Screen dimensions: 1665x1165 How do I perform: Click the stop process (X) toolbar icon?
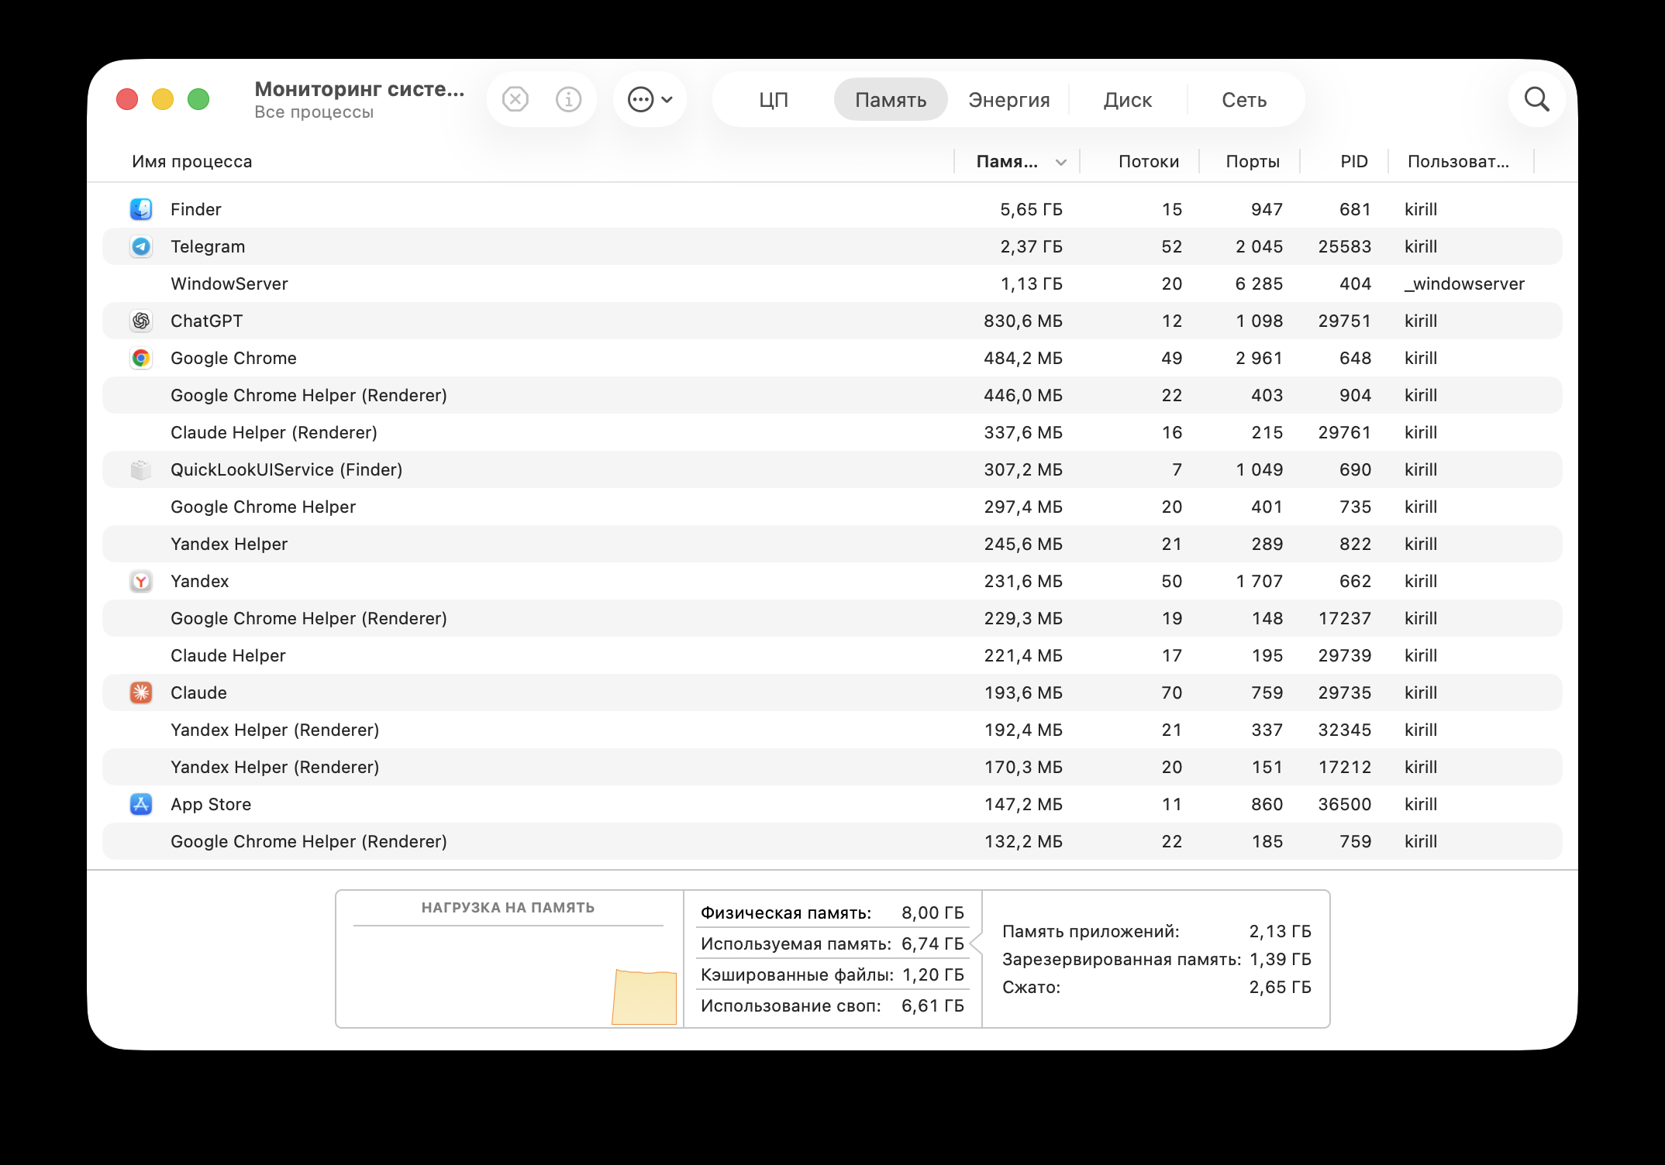[x=515, y=99]
